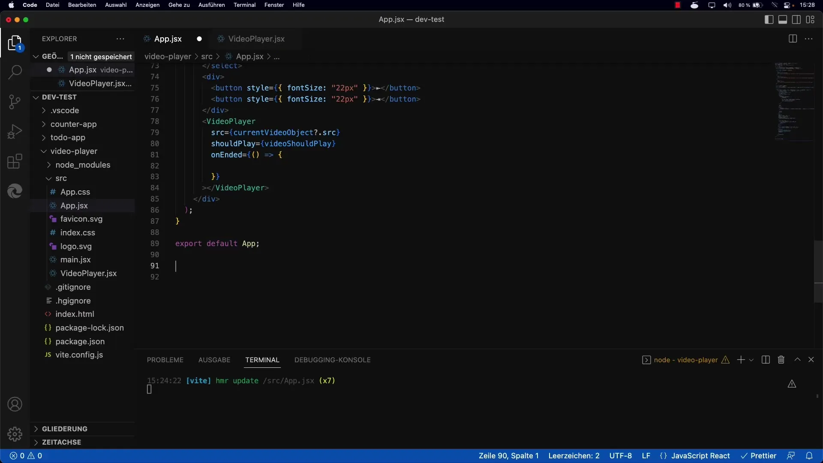
Task: Switch to the AUSGABE panel tab
Action: point(214,360)
